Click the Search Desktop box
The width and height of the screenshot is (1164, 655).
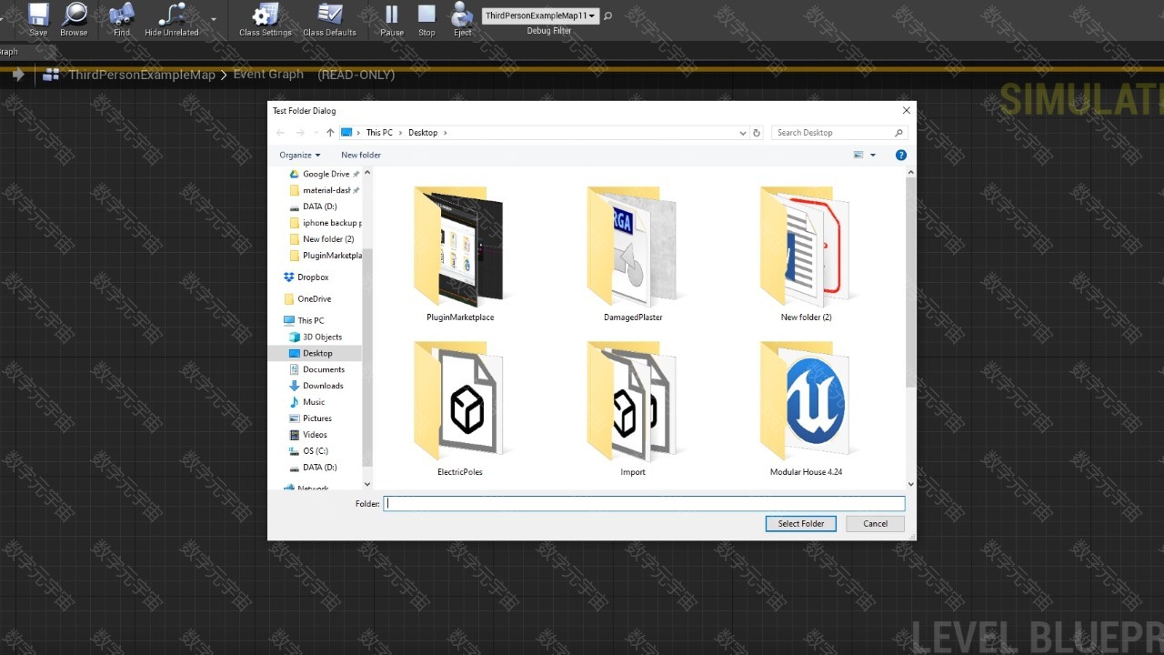pyautogui.click(x=831, y=133)
